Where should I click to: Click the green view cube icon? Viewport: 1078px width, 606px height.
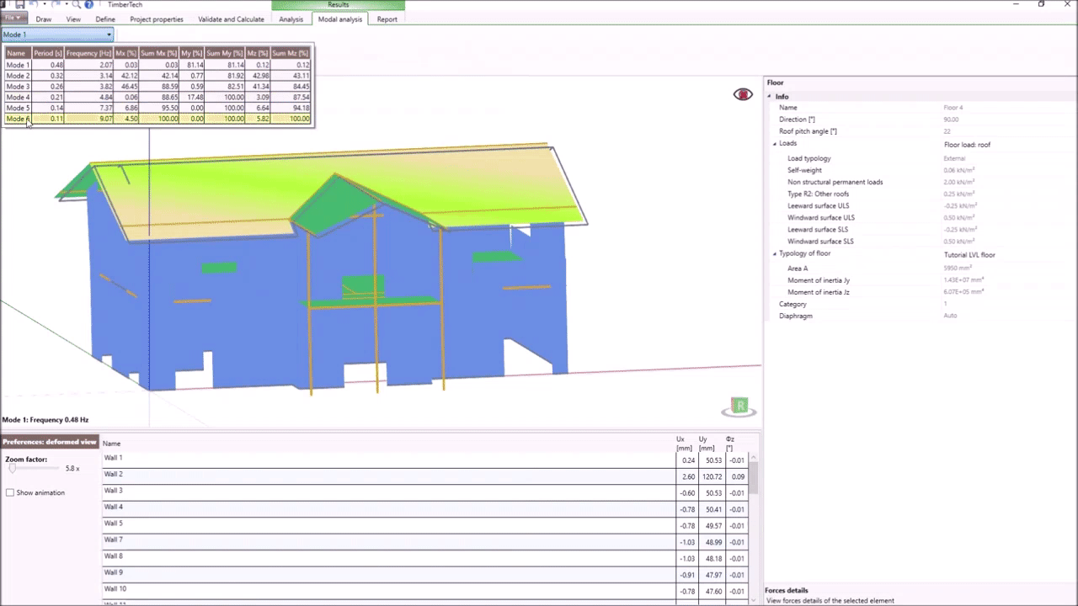[x=739, y=407]
